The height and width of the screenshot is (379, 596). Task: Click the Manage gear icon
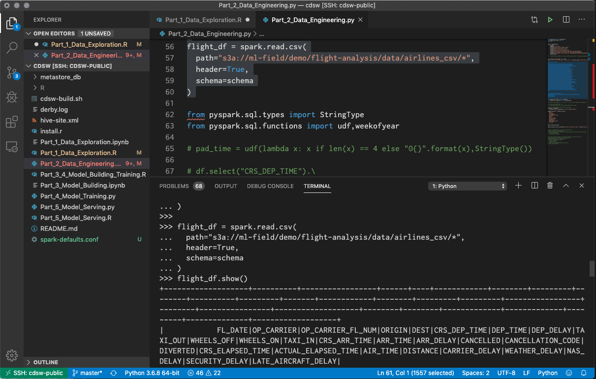12,355
